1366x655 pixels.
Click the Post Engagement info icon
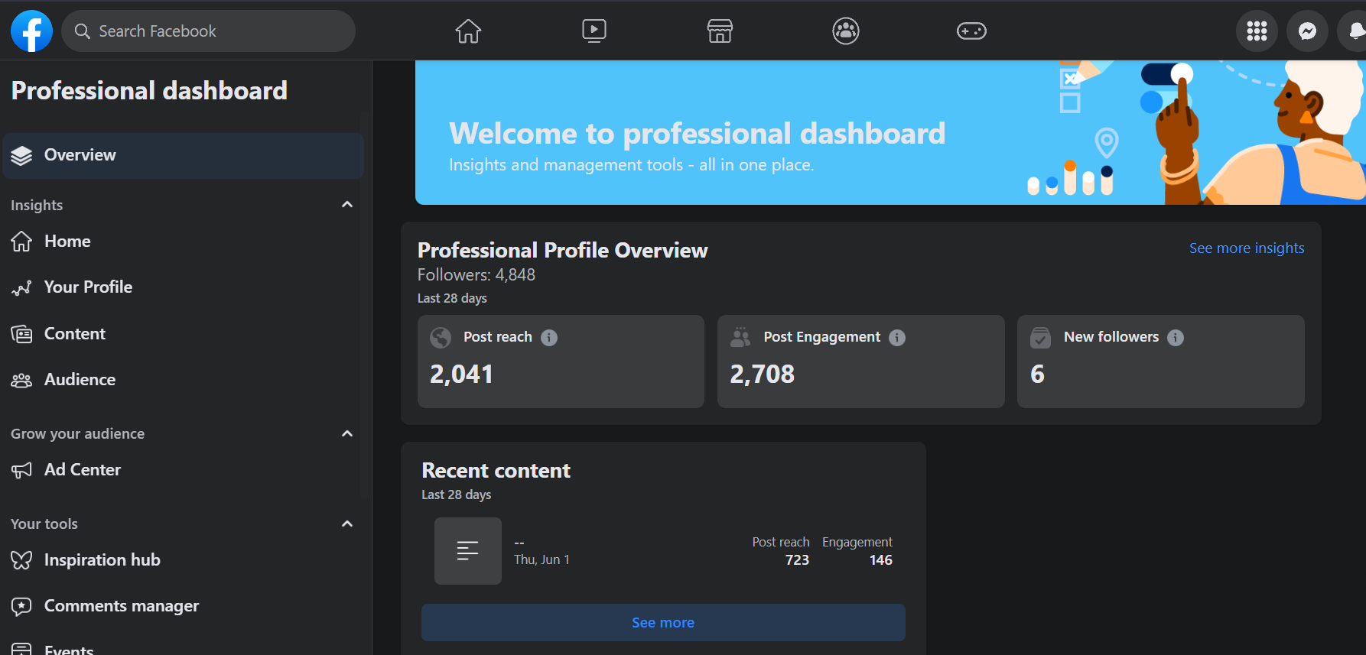(897, 338)
